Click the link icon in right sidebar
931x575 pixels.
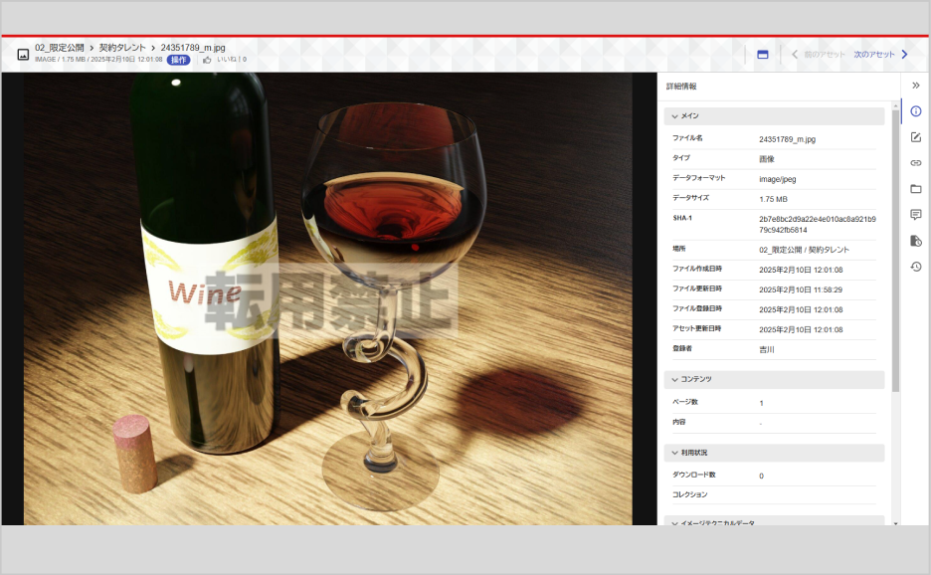(x=915, y=162)
